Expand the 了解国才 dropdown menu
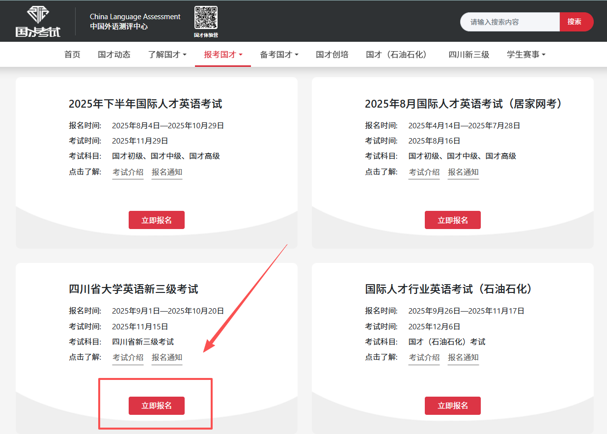The image size is (607, 434). 166,54
